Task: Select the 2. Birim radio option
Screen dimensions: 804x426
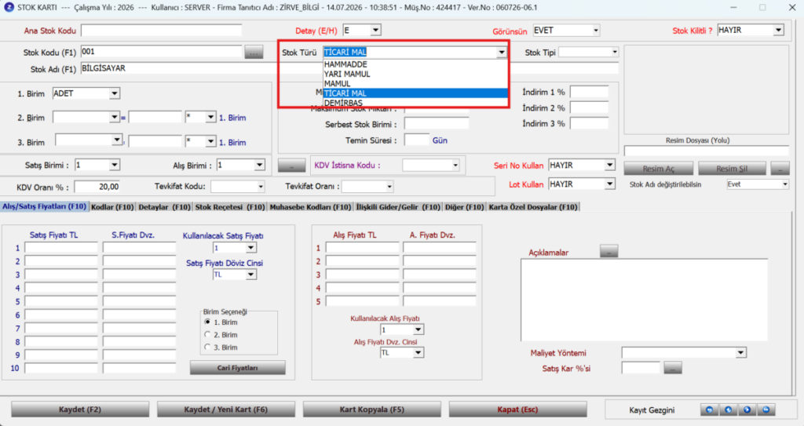Action: (x=207, y=334)
